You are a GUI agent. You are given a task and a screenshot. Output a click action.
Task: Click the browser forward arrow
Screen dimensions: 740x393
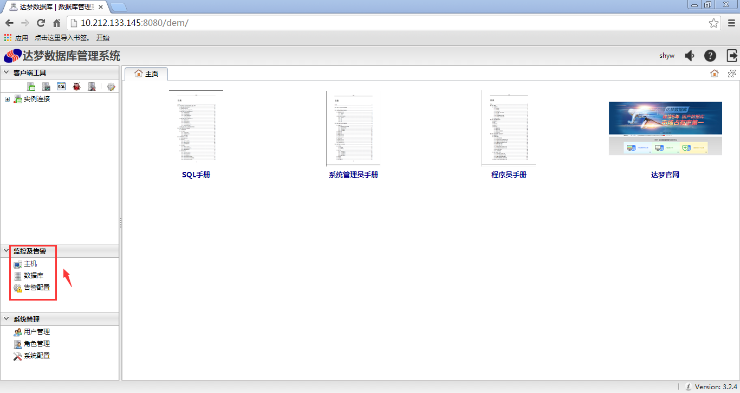click(x=25, y=23)
